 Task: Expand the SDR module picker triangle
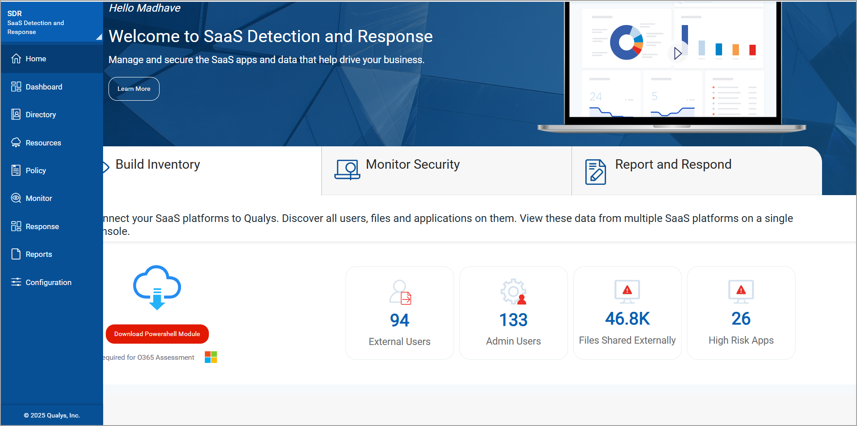pos(99,37)
